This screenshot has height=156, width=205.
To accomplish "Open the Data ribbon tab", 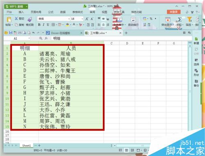I will 63,12.
